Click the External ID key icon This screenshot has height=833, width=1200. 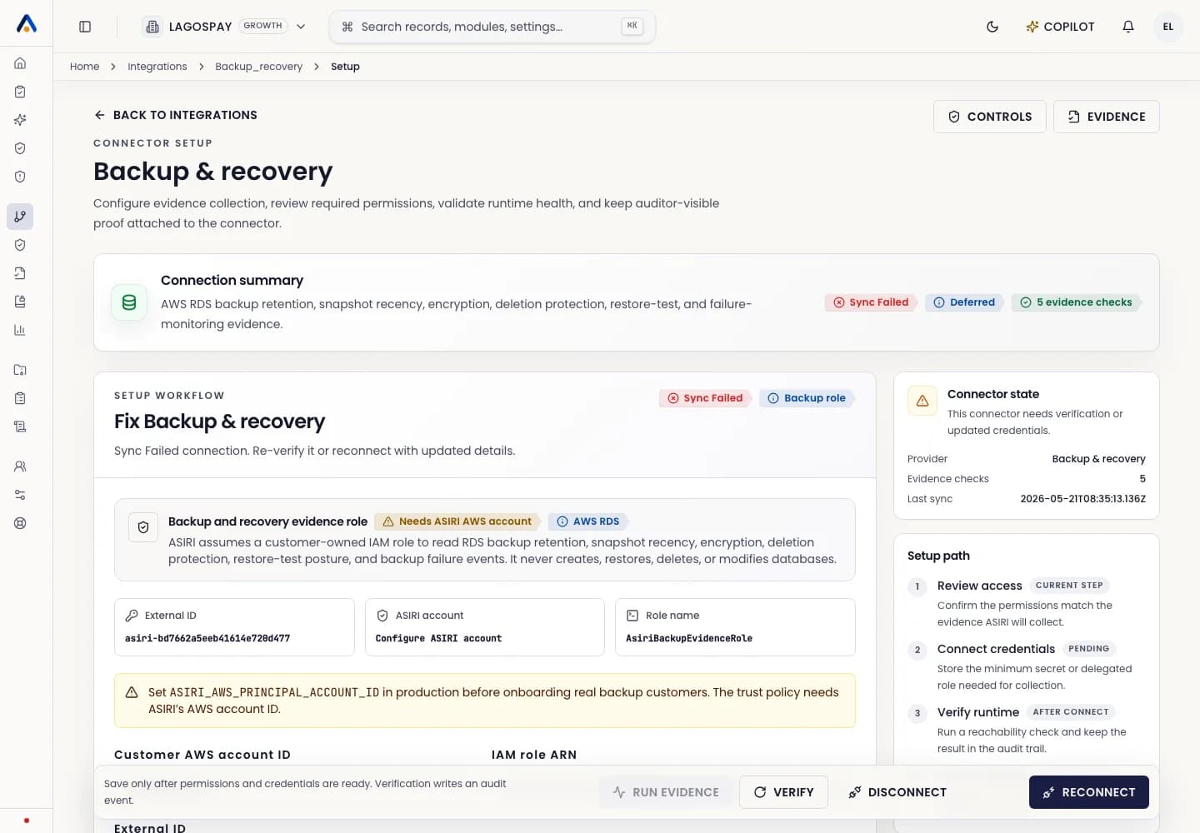point(132,616)
